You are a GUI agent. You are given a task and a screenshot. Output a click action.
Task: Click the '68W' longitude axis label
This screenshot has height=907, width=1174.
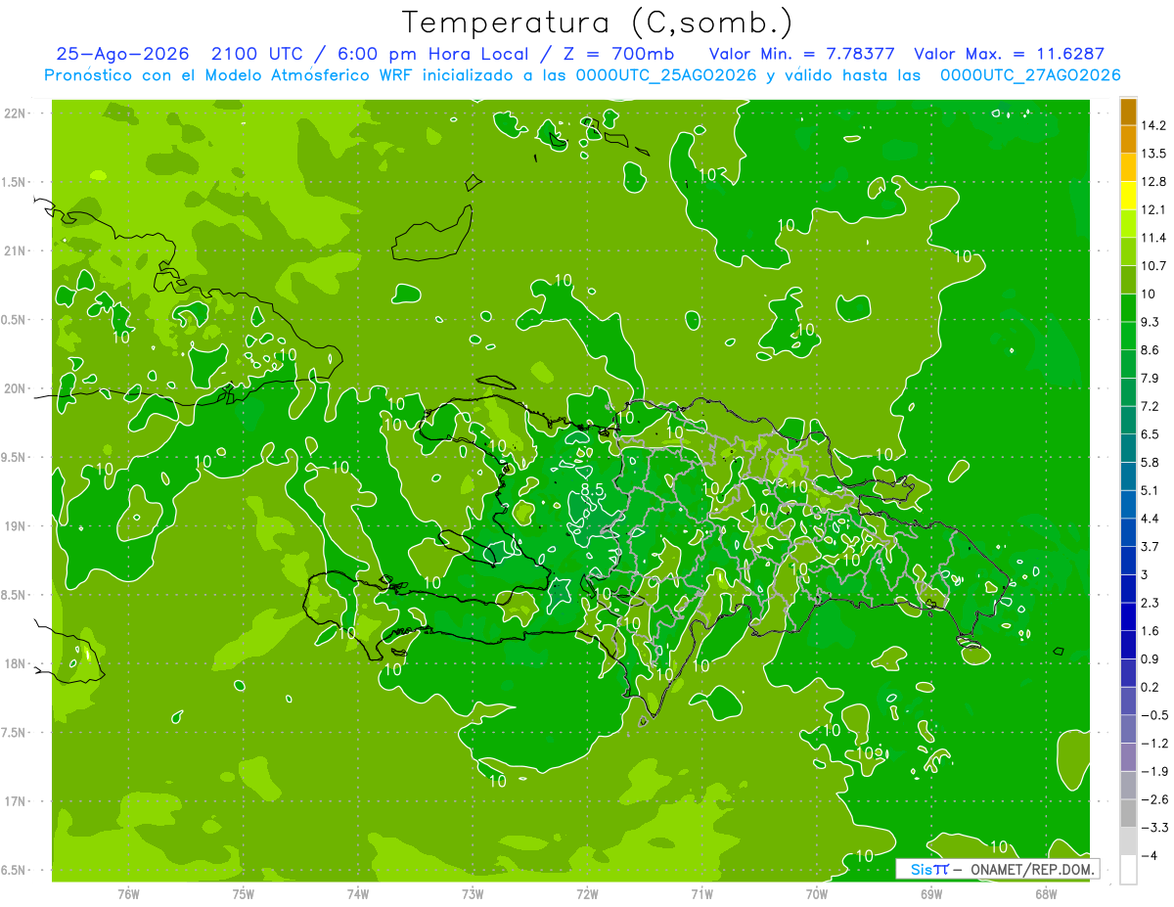[x=1045, y=893]
